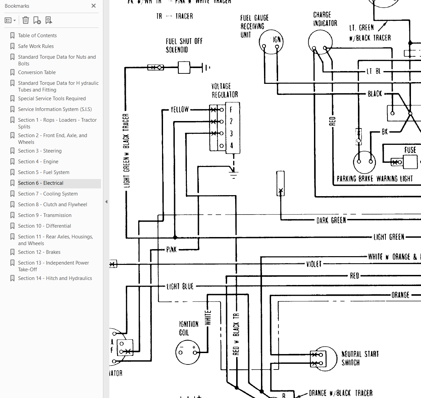The height and width of the screenshot is (398, 421).
Task: Click the ORANGE w/BLACK TRACER label
Action: [341, 393]
